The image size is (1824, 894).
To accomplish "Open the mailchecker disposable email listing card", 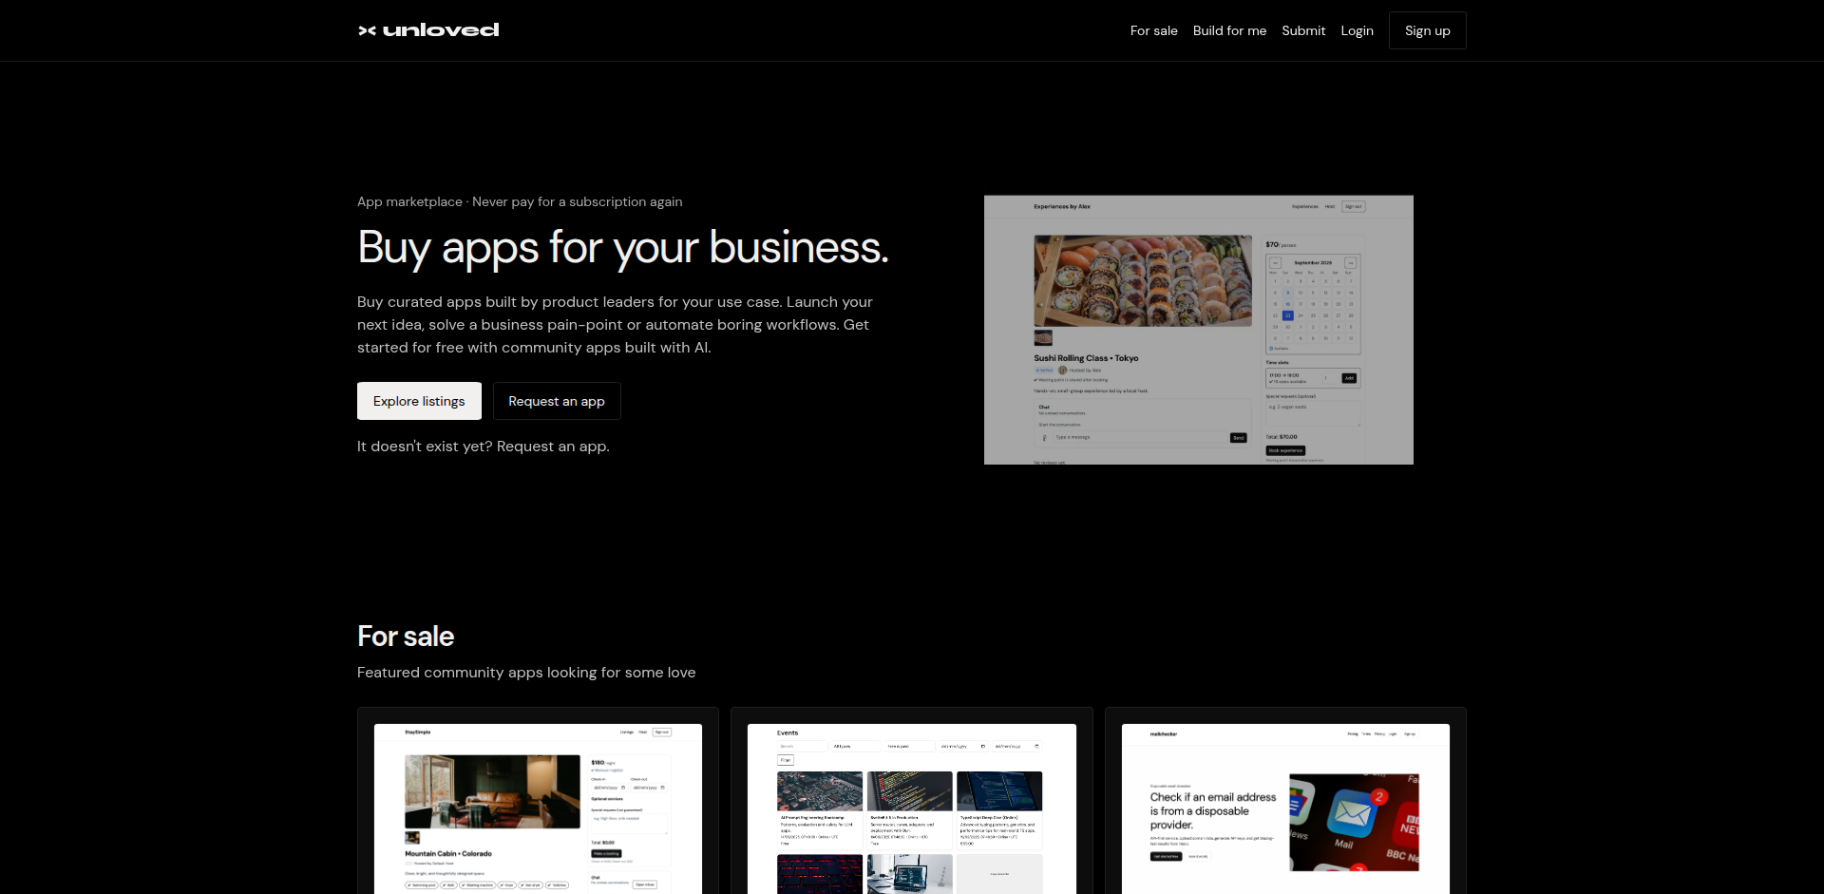I will tap(1285, 801).
